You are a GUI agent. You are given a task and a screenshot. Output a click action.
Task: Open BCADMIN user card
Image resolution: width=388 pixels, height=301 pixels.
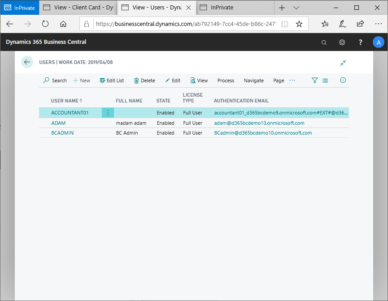(x=62, y=133)
